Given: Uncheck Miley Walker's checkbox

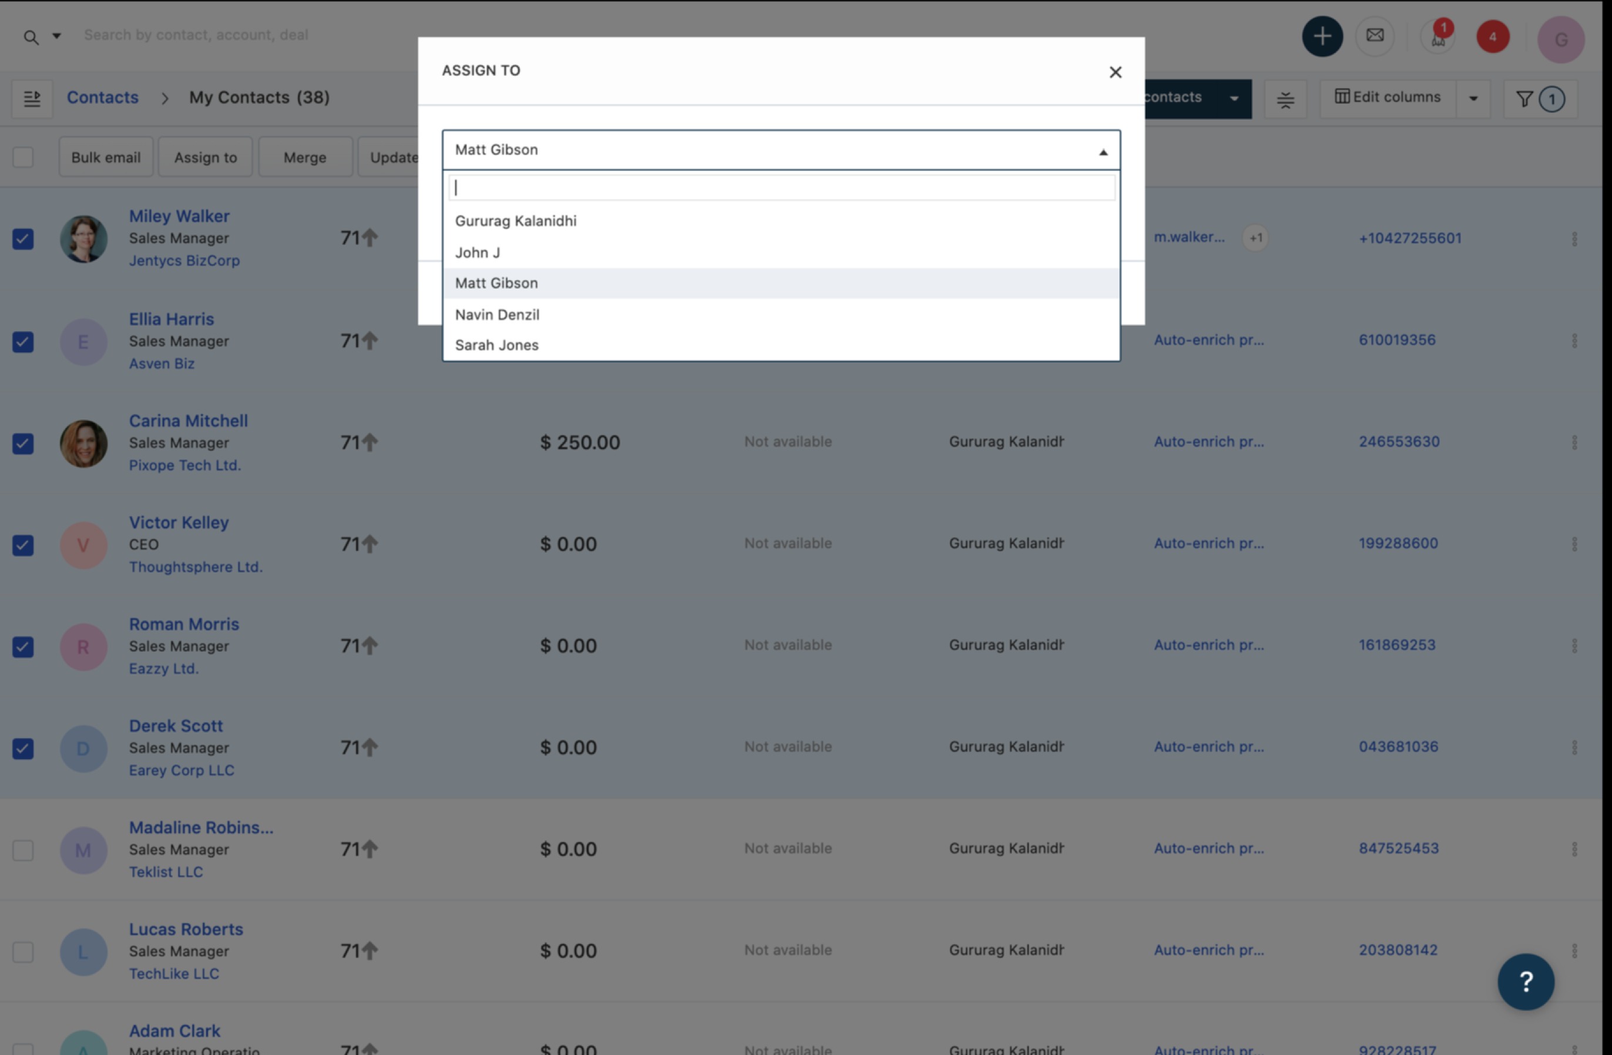Looking at the screenshot, I should (23, 239).
